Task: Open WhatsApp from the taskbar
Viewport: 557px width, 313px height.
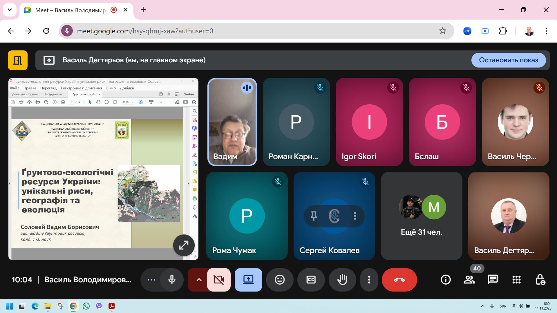Action: pos(86,306)
